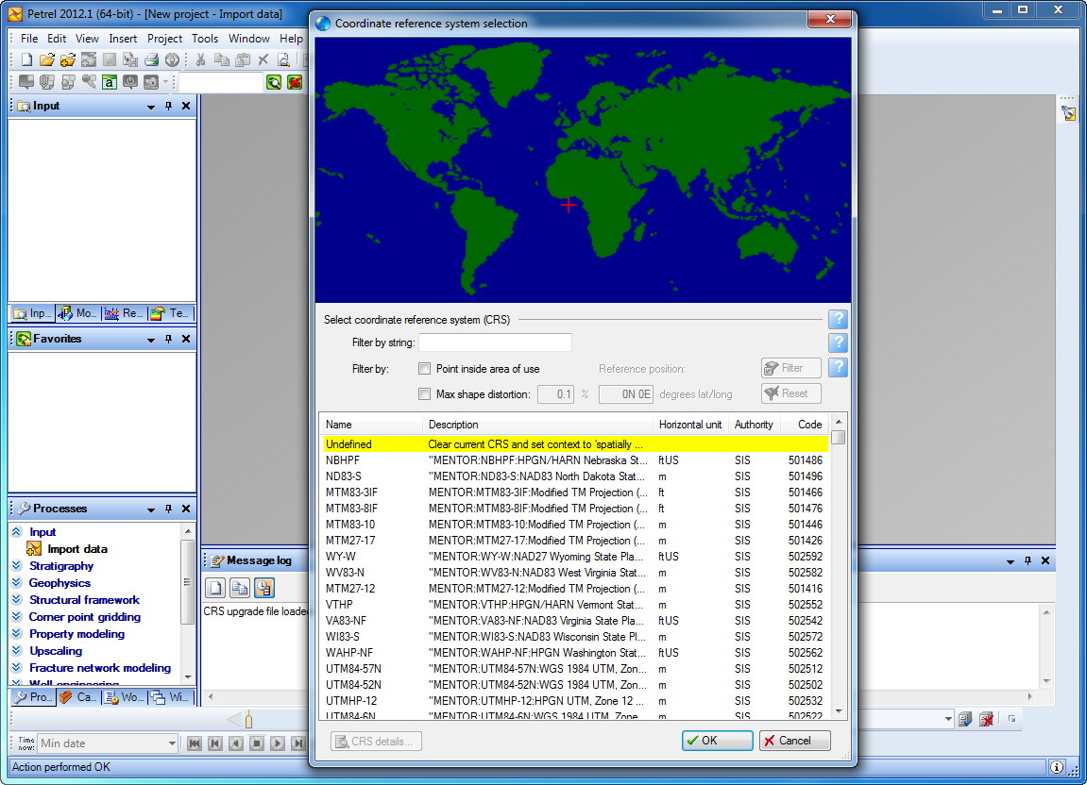This screenshot has width=1087, height=785.
Task: Click the CRS list vertical scrollbar
Action: (x=839, y=566)
